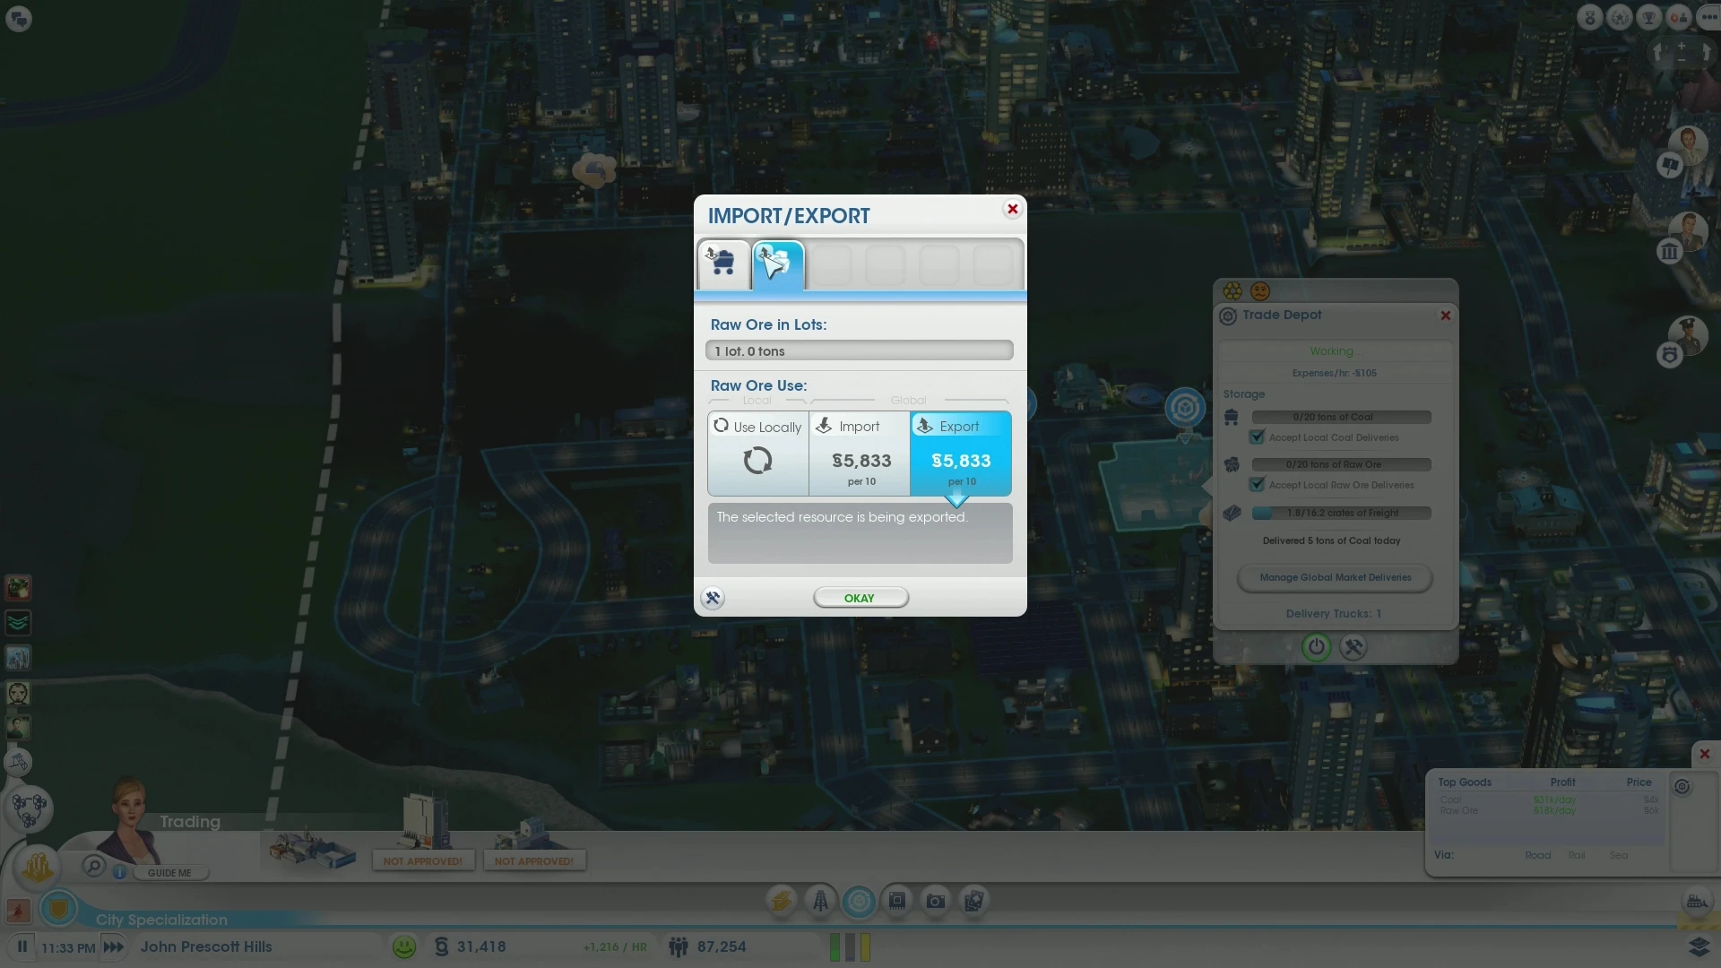This screenshot has height=968, width=1721.
Task: Open the region view hexagon icon
Action: coord(30,809)
